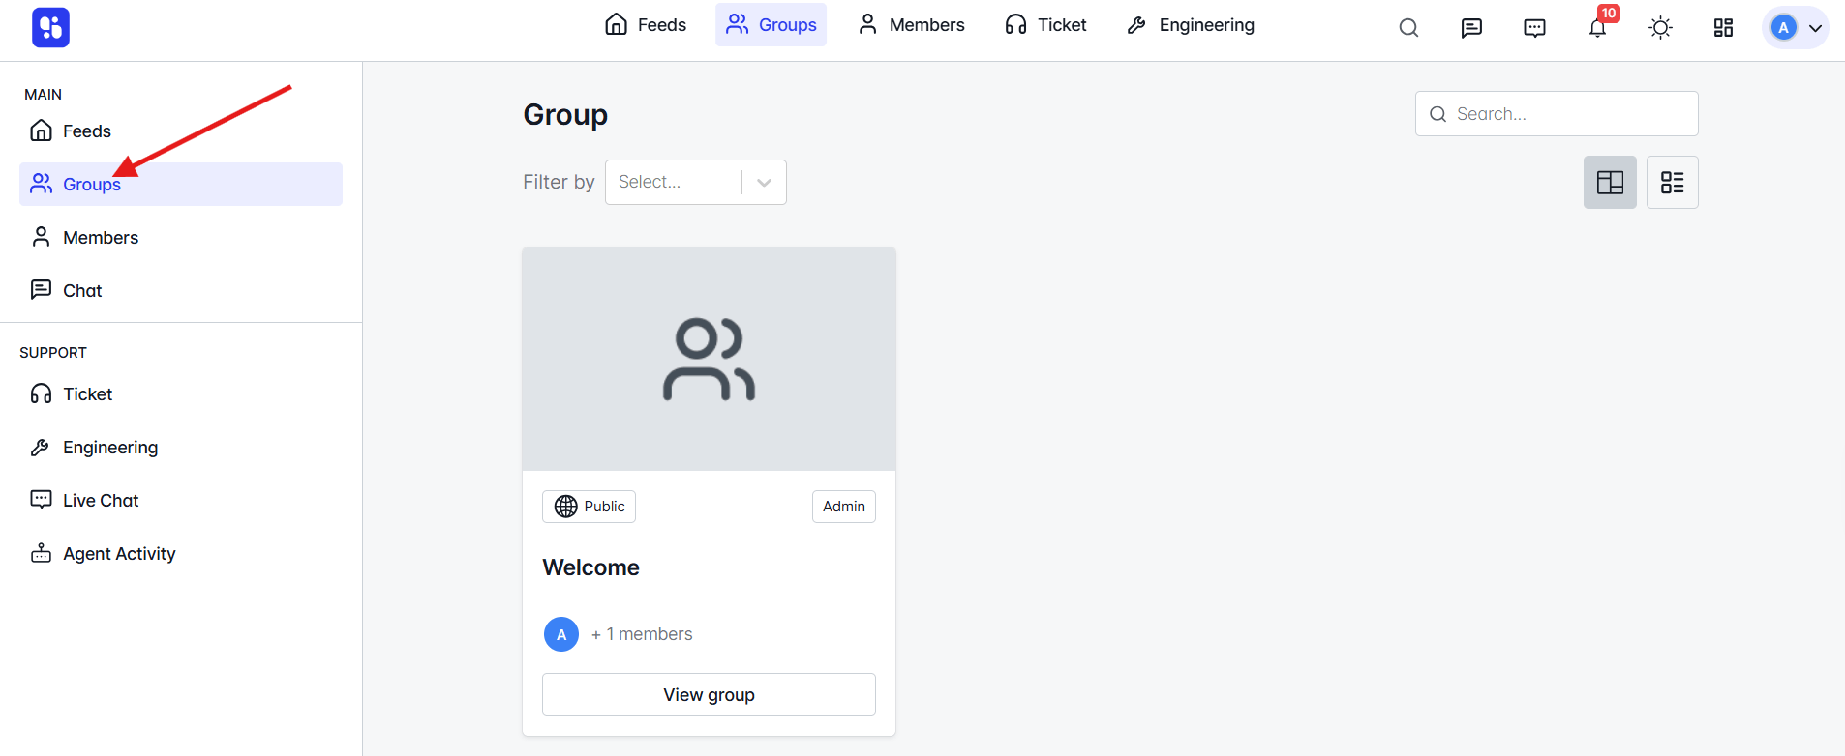Open Members in top navigation
The width and height of the screenshot is (1845, 756).
[x=911, y=25]
